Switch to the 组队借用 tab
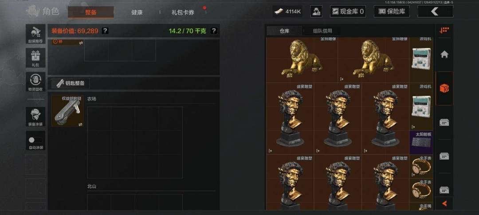The image size is (479, 215). [322, 31]
